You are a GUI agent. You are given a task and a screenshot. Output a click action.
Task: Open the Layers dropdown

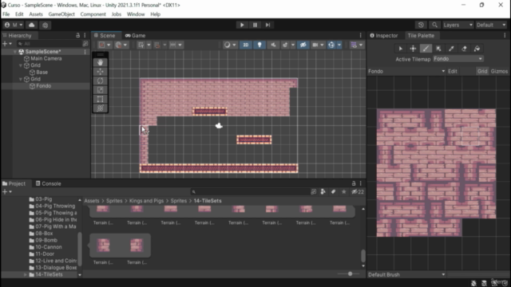[458, 25]
